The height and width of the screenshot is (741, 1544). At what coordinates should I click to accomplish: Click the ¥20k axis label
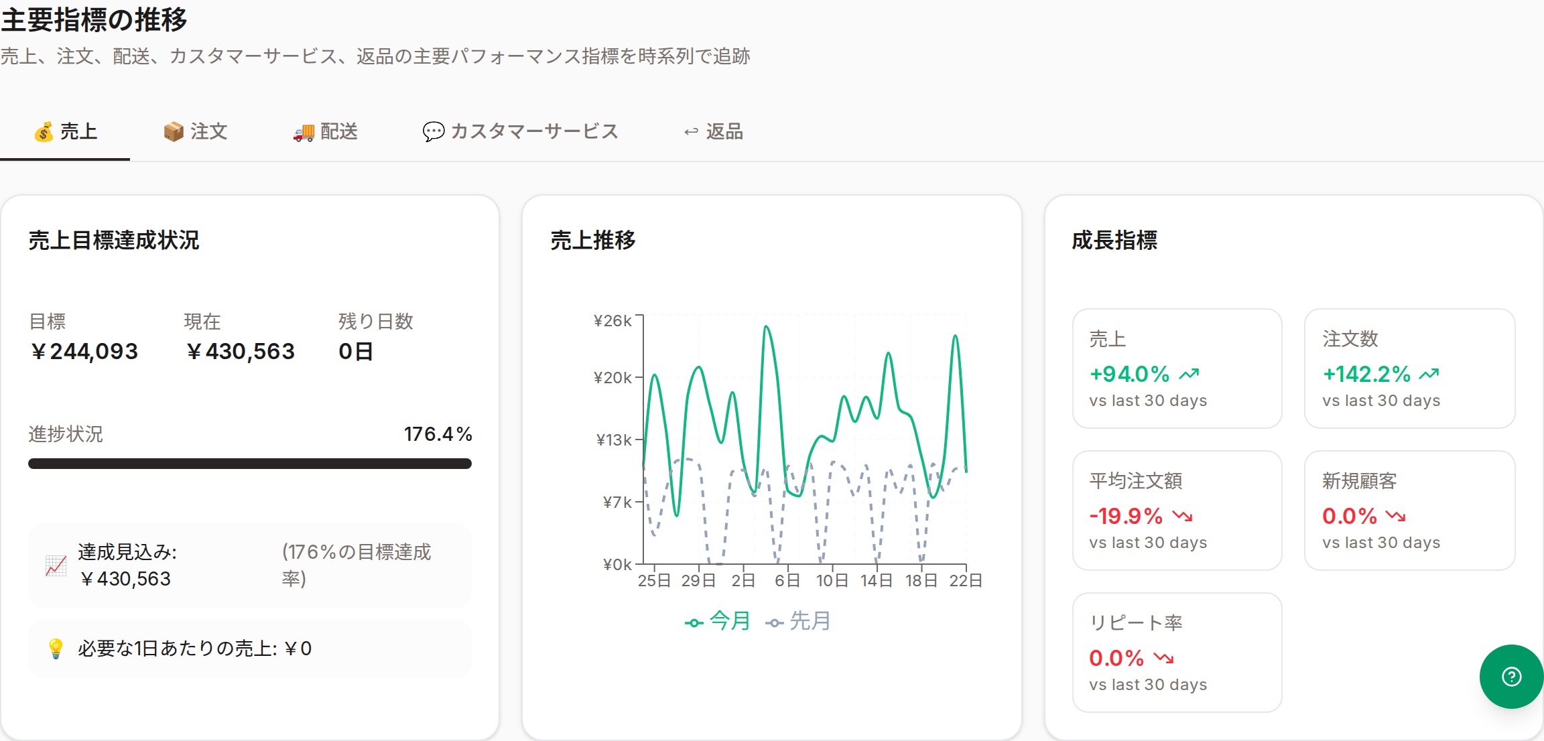click(613, 378)
